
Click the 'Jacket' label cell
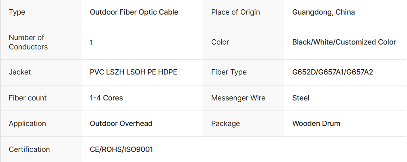[20, 72]
